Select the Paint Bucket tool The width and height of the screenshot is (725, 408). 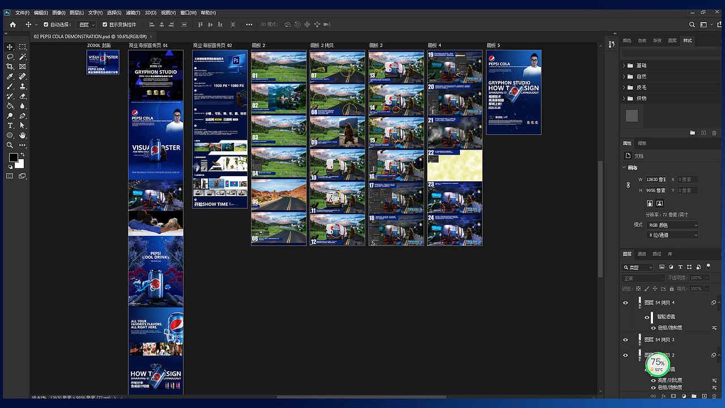point(10,106)
